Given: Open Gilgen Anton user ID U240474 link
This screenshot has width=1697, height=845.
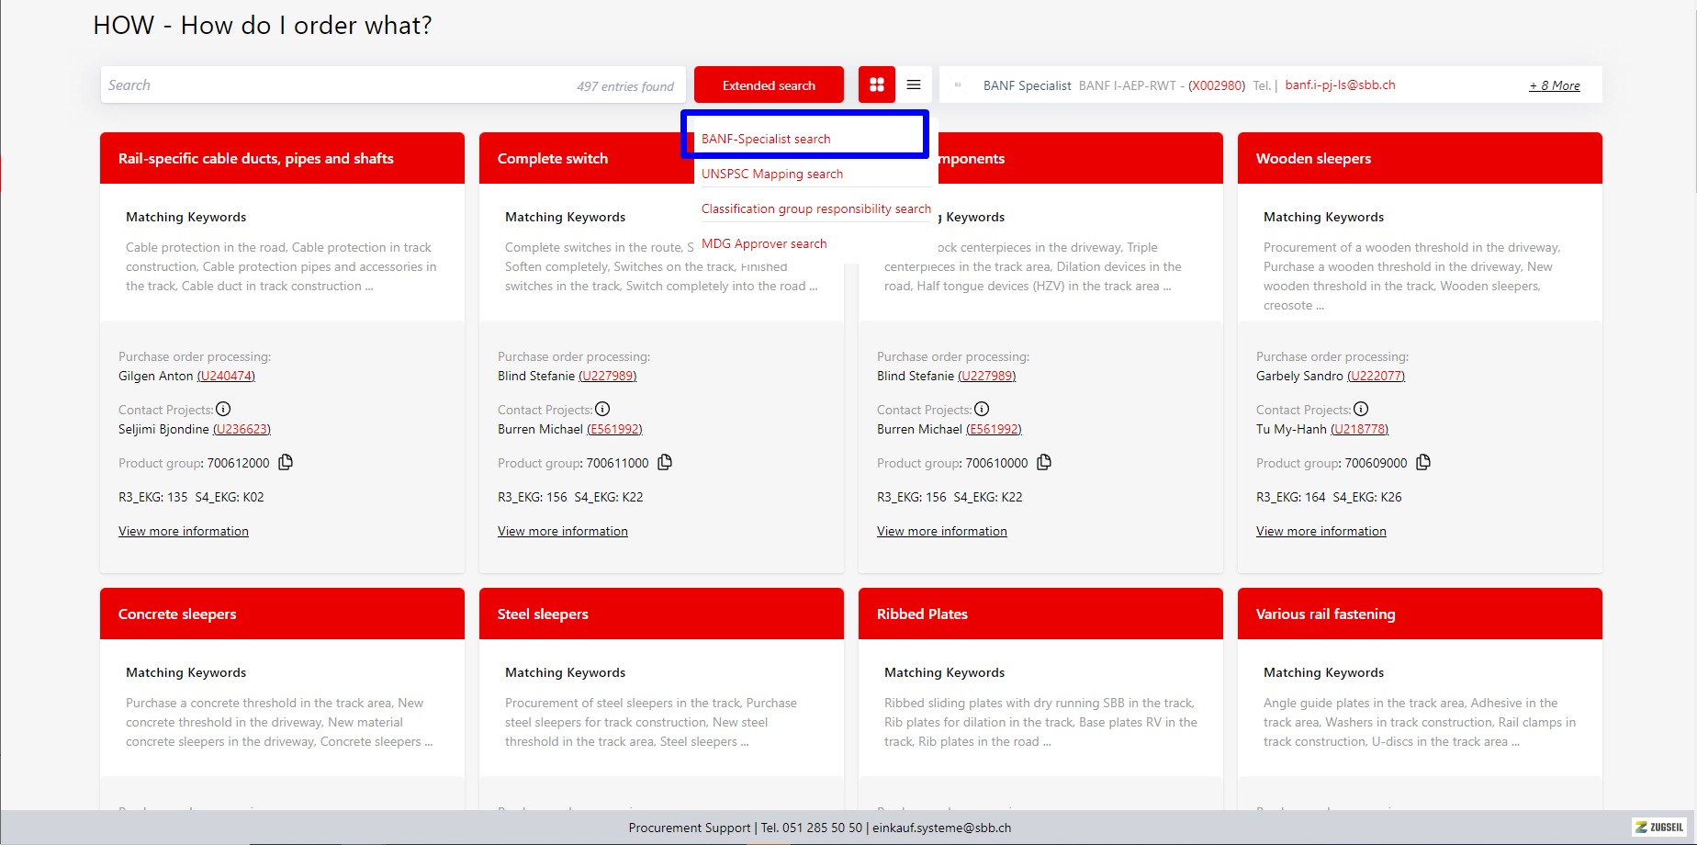Looking at the screenshot, I should pyautogui.click(x=226, y=376).
